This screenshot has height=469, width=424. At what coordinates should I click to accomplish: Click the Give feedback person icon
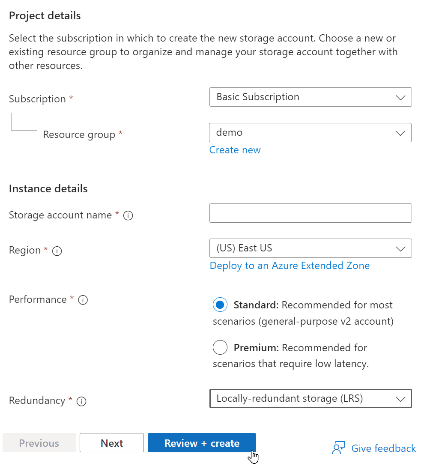coord(338,447)
